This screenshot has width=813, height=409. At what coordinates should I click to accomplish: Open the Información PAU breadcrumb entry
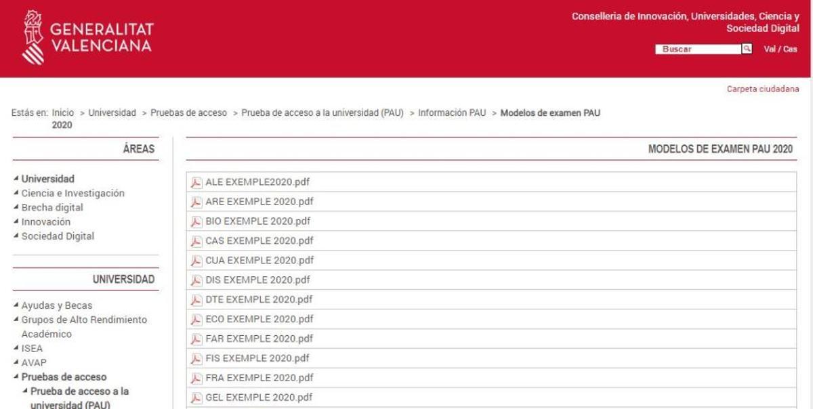coord(453,113)
